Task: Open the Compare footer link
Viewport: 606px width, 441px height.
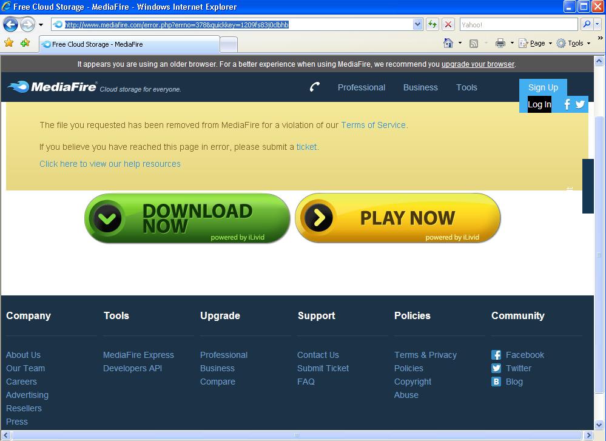Action: click(218, 382)
